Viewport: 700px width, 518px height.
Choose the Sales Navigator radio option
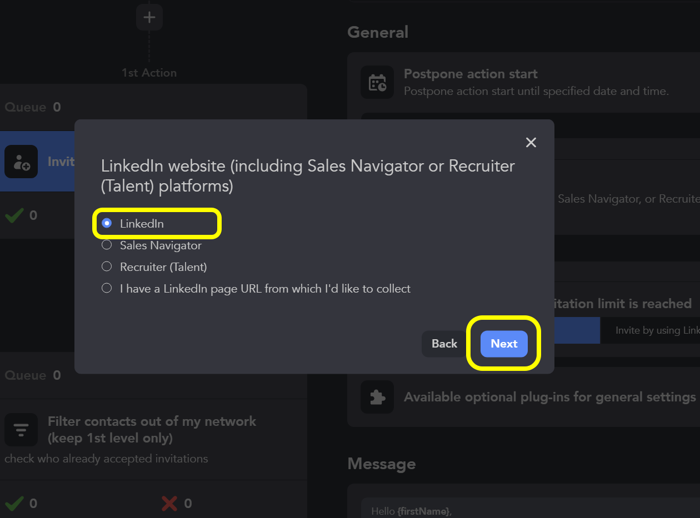[107, 245]
